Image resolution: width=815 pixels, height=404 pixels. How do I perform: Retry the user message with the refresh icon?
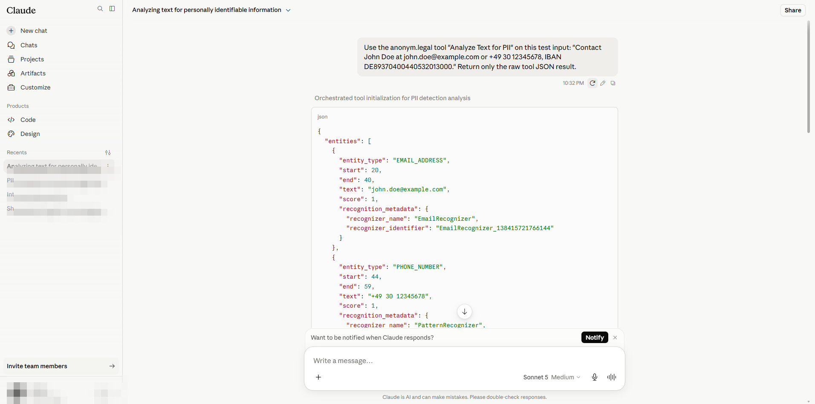pos(592,83)
